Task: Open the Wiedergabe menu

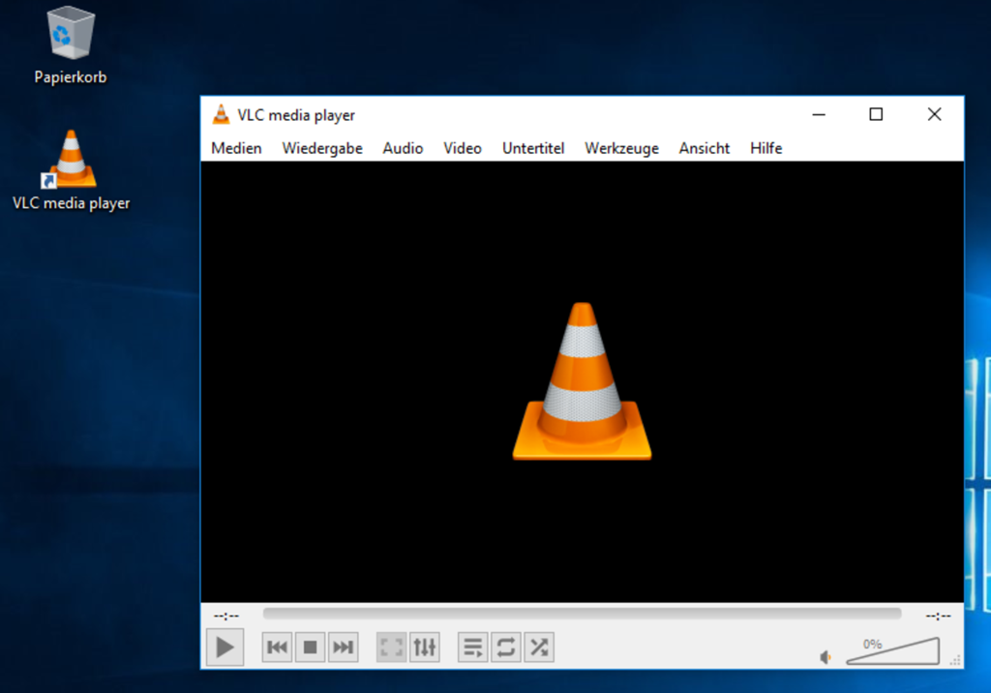Action: click(x=322, y=148)
